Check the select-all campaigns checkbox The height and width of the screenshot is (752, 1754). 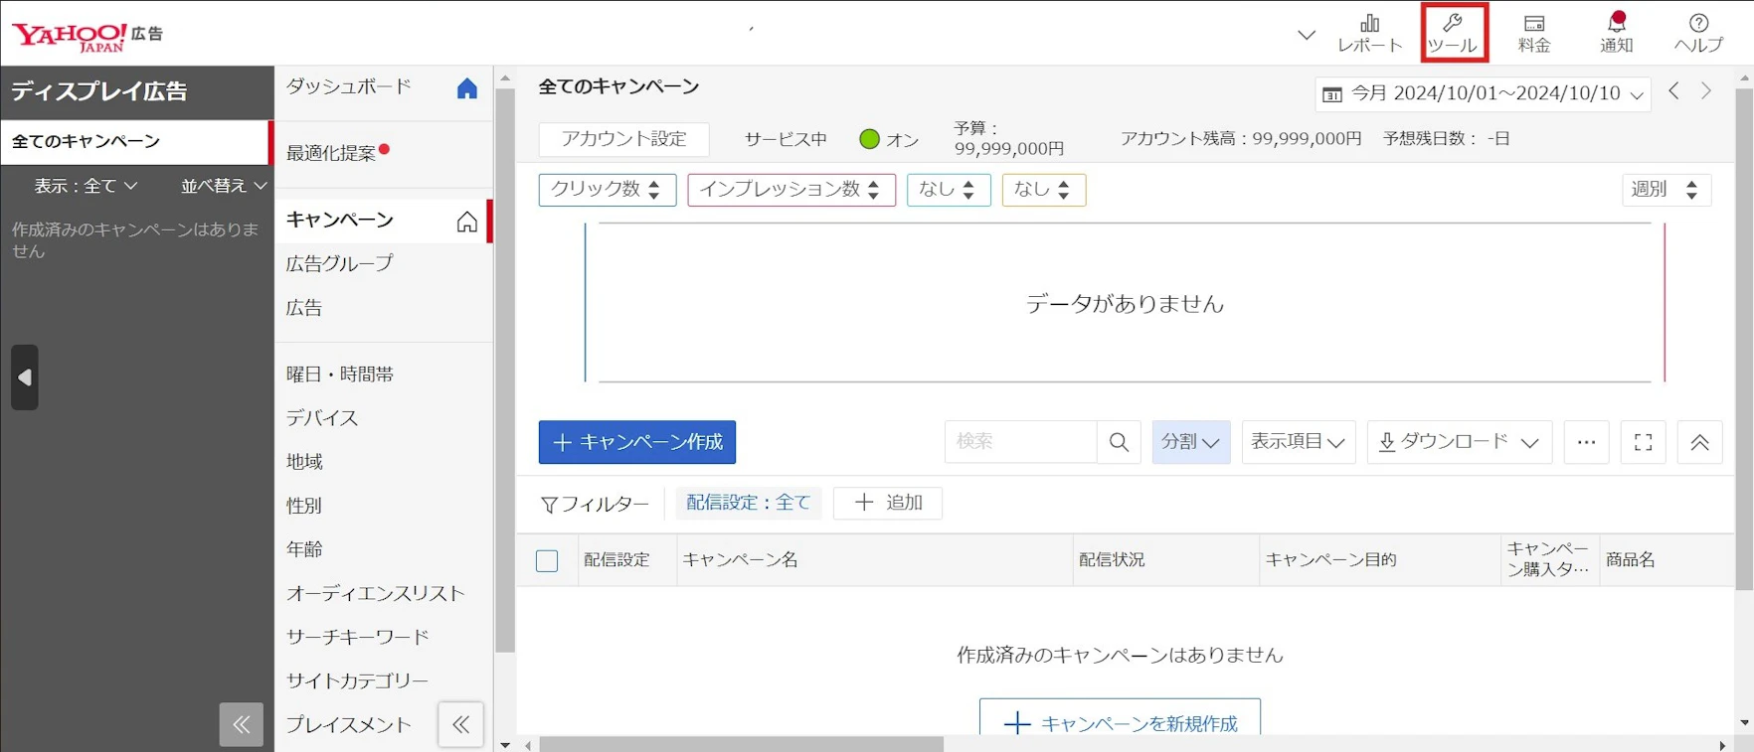point(547,560)
